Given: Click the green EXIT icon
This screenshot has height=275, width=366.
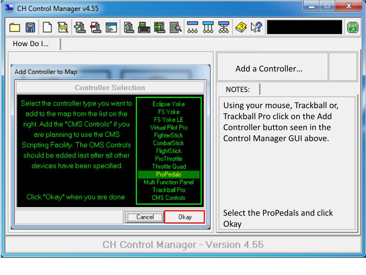Looking at the screenshot, I should pos(352,27).
